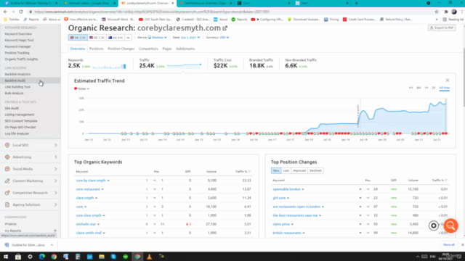Click the Advertising sidebar icon

point(7,157)
